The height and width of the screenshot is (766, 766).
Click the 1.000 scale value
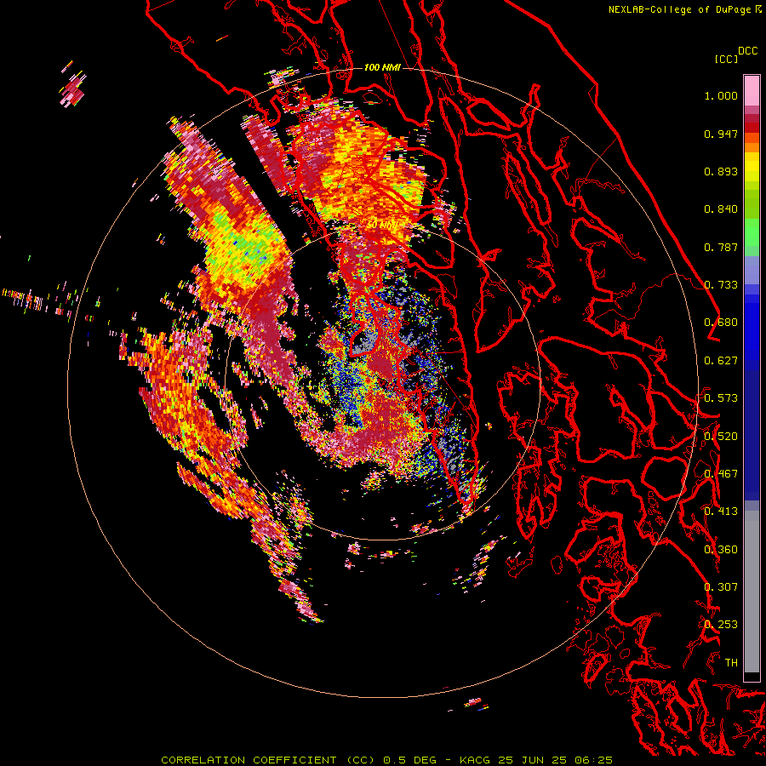click(x=721, y=95)
